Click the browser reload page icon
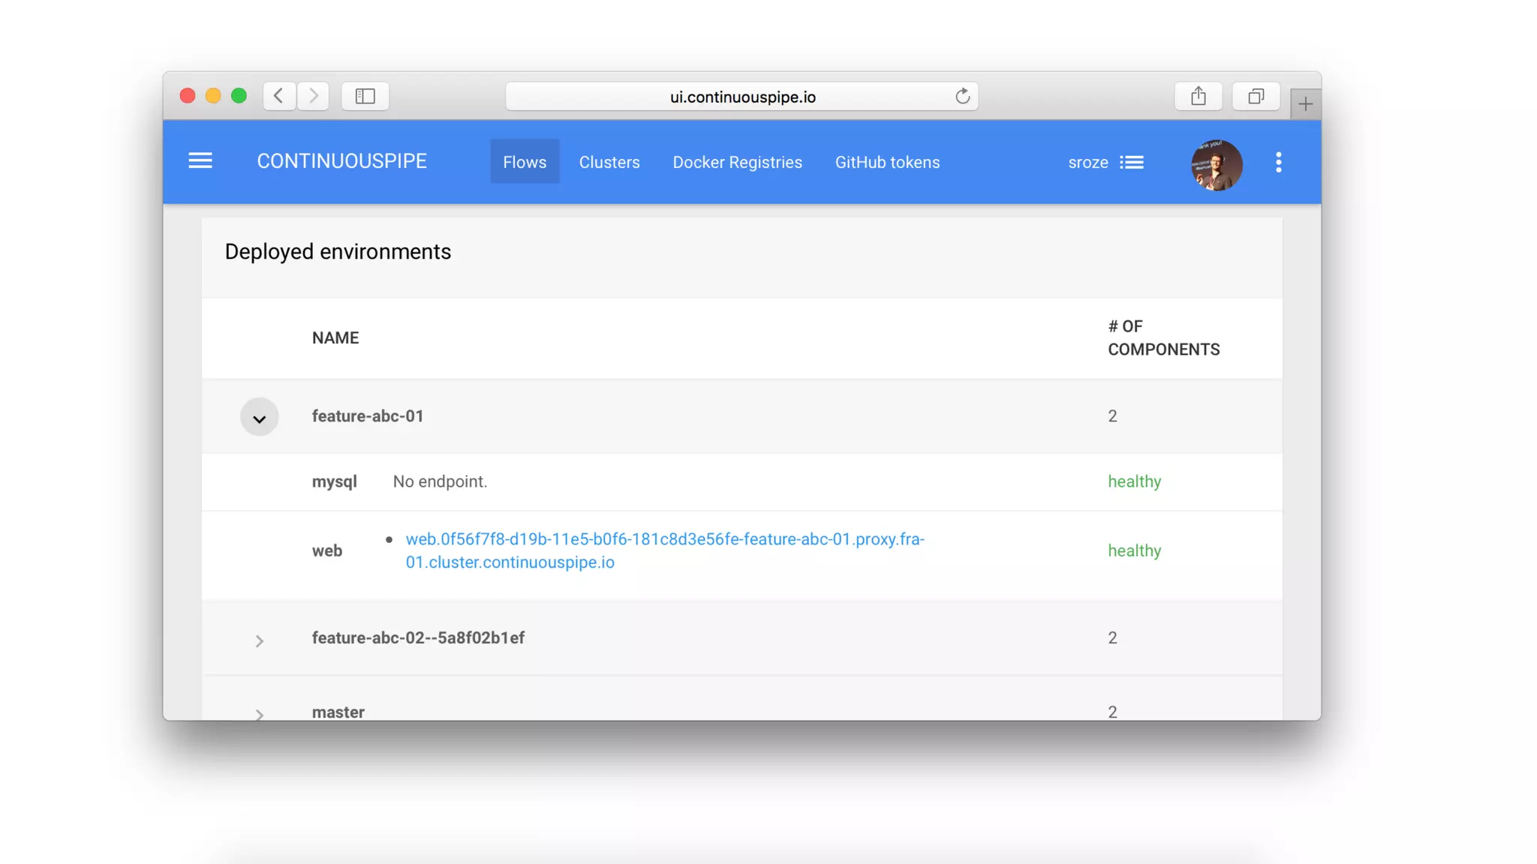 click(x=962, y=97)
